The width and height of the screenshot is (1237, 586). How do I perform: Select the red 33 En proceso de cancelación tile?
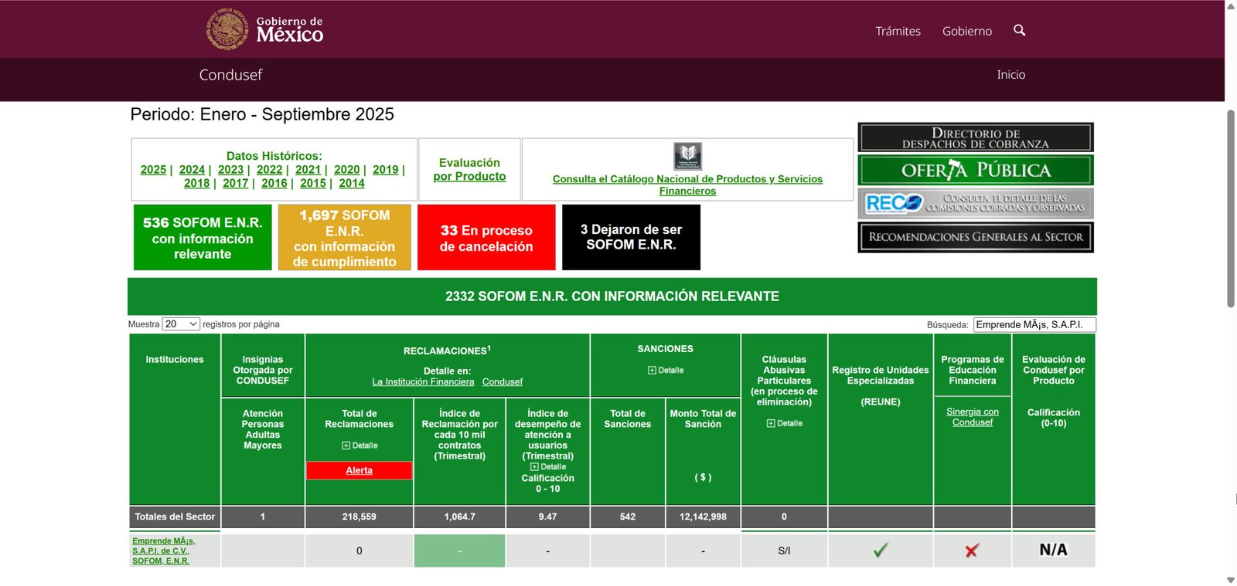point(486,238)
